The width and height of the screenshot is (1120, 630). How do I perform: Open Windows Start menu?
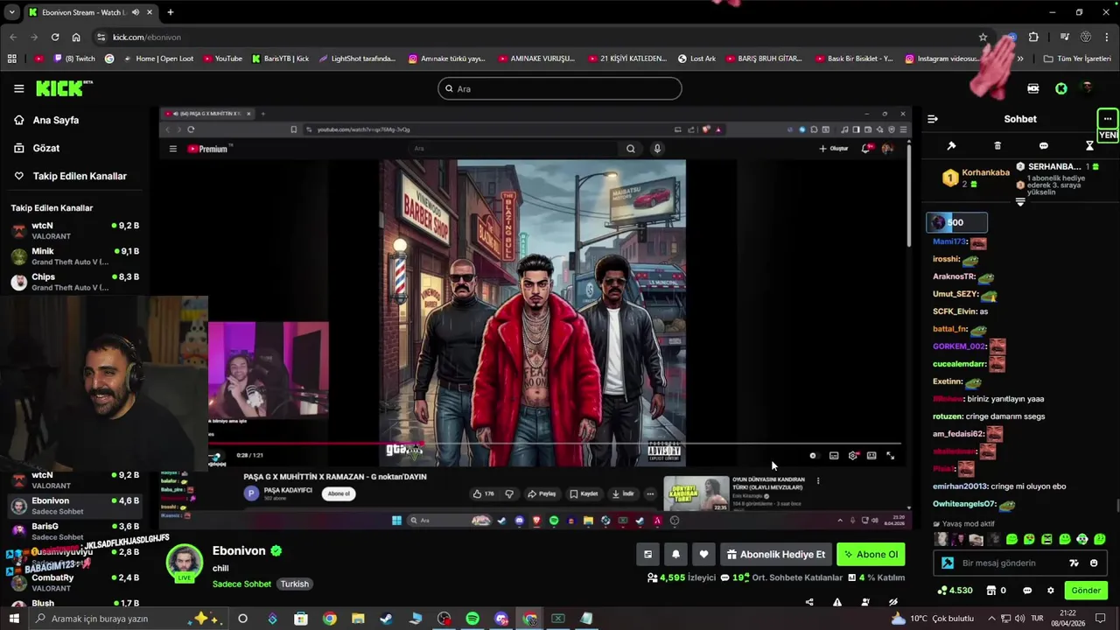tap(13, 619)
